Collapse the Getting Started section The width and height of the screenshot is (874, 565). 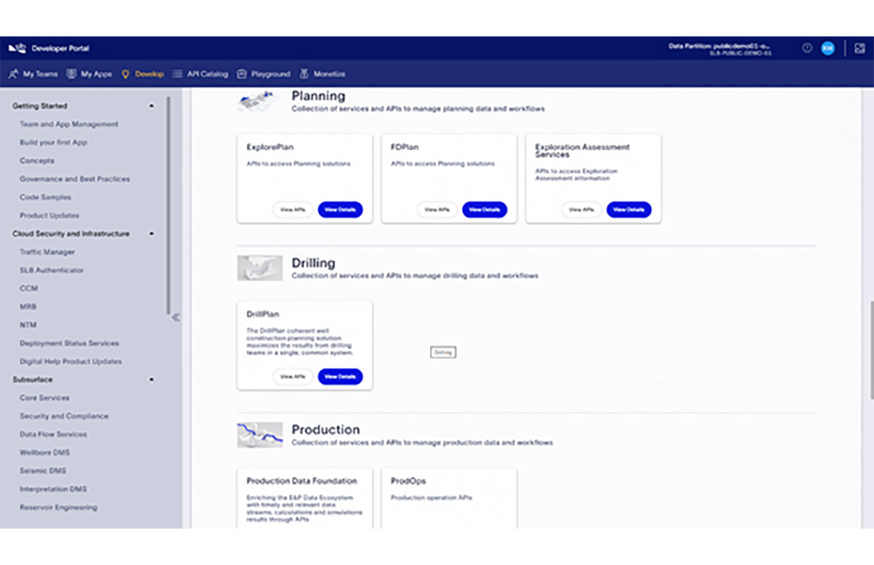point(153,105)
